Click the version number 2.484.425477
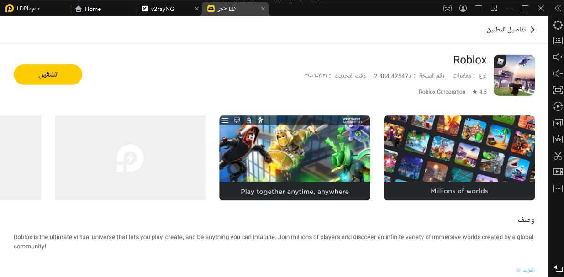 [393, 76]
